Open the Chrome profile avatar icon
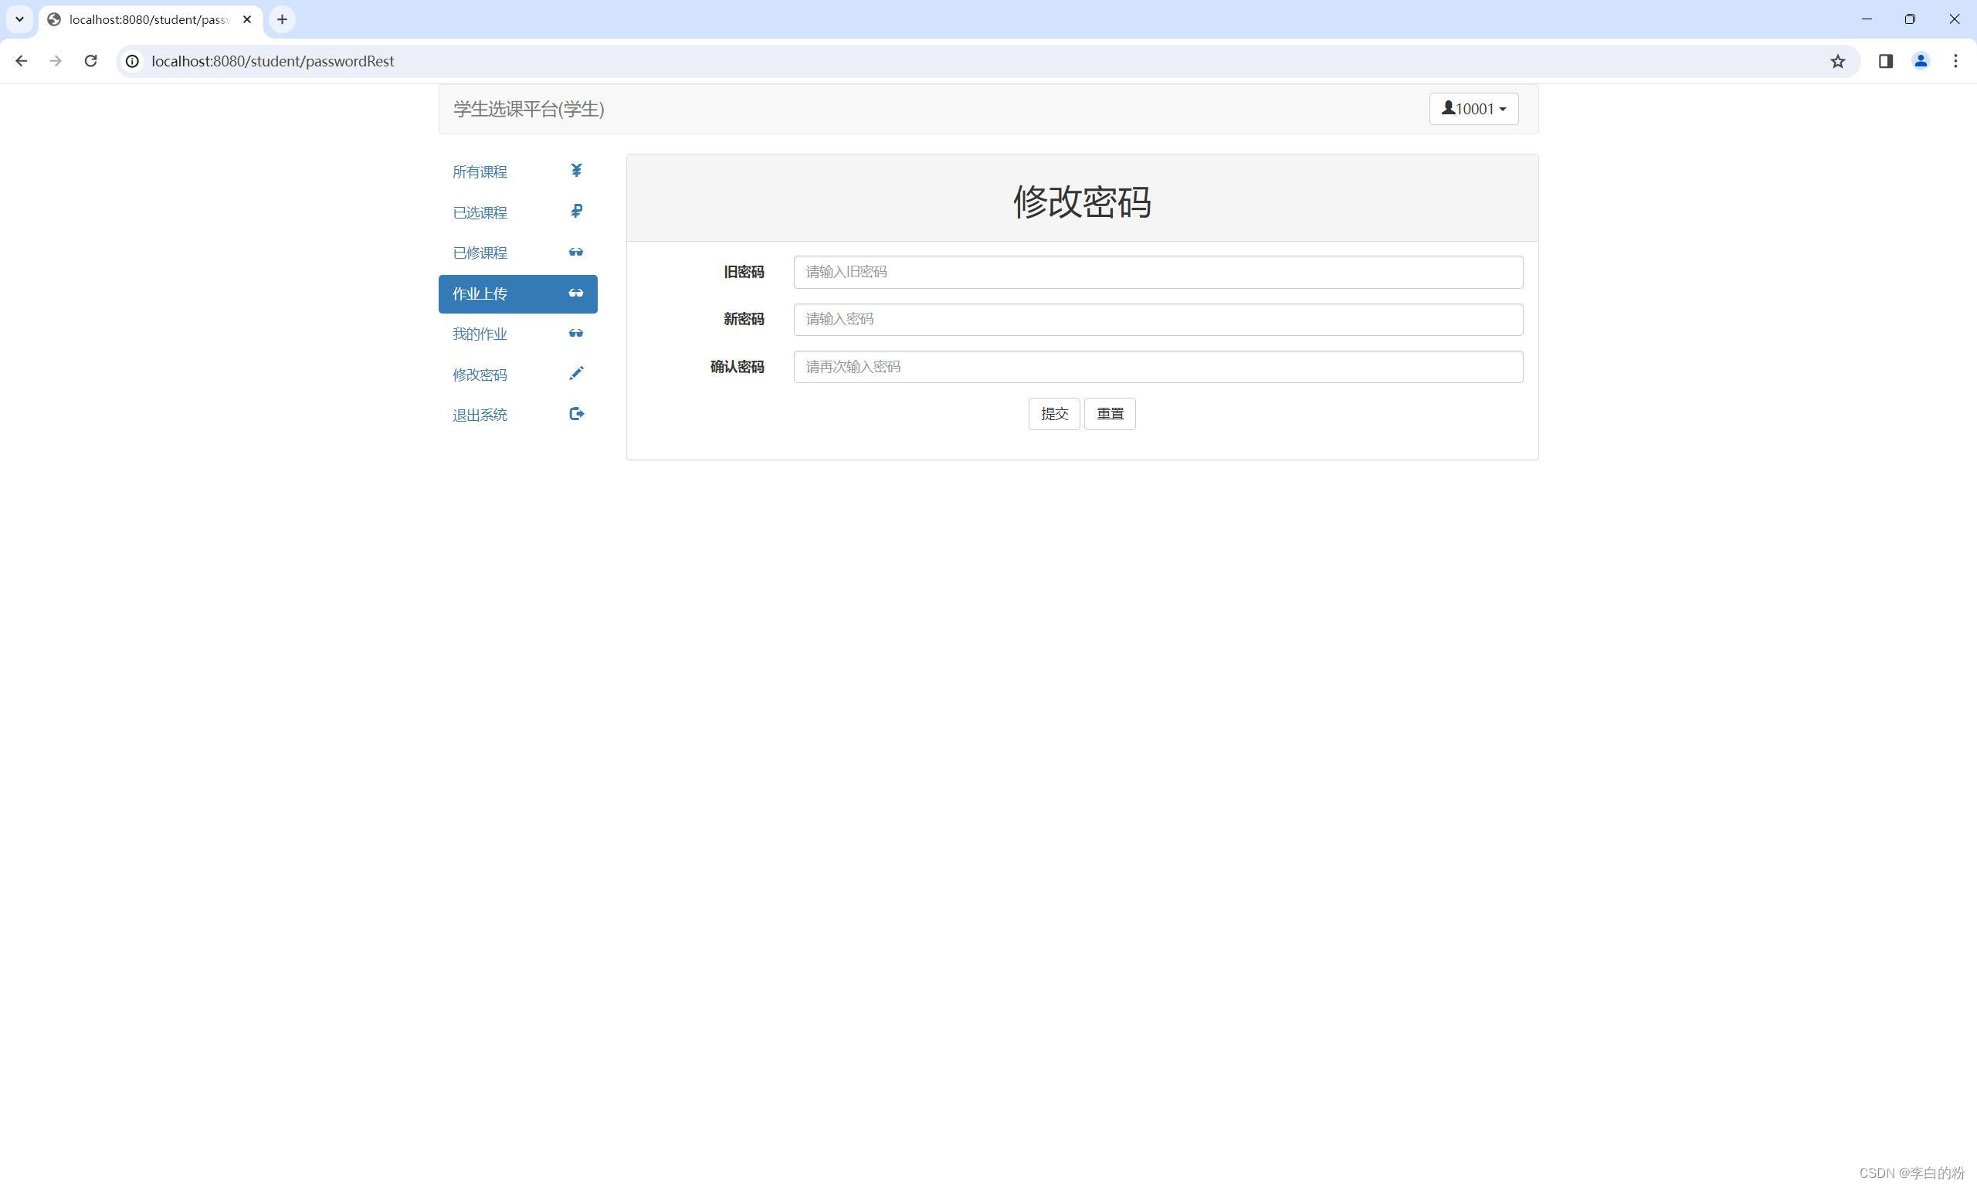Viewport: 1977px width, 1187px height. [x=1920, y=61]
